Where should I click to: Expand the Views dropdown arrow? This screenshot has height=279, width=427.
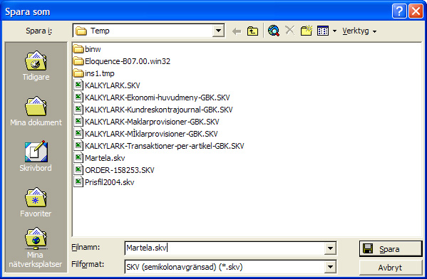pos(334,31)
